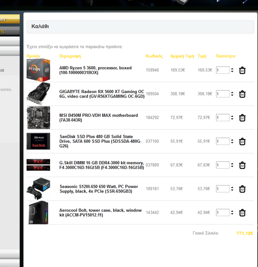Click the SanDisk SSD Plus thumbnail
Image resolution: width=258 pixels, height=267 pixels.
pos(38,141)
